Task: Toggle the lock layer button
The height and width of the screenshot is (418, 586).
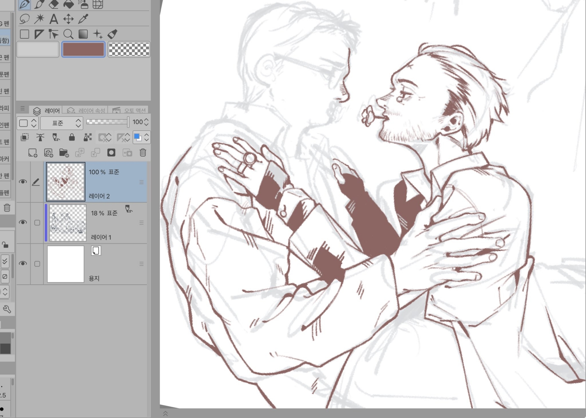Action: [72, 137]
